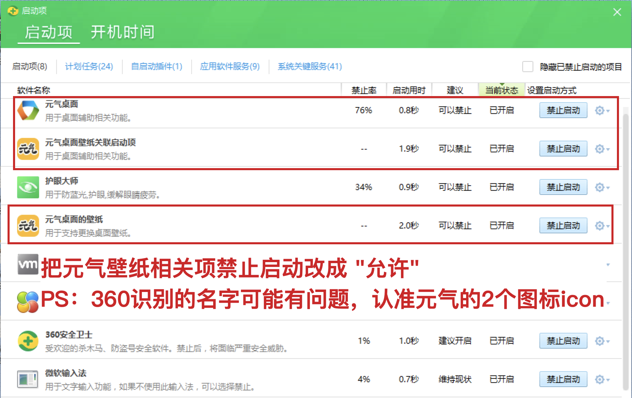The width and height of the screenshot is (632, 398).
Task: Click 禁止启动 for 元气桌面壁纸关联启动项
Action: [x=563, y=149]
